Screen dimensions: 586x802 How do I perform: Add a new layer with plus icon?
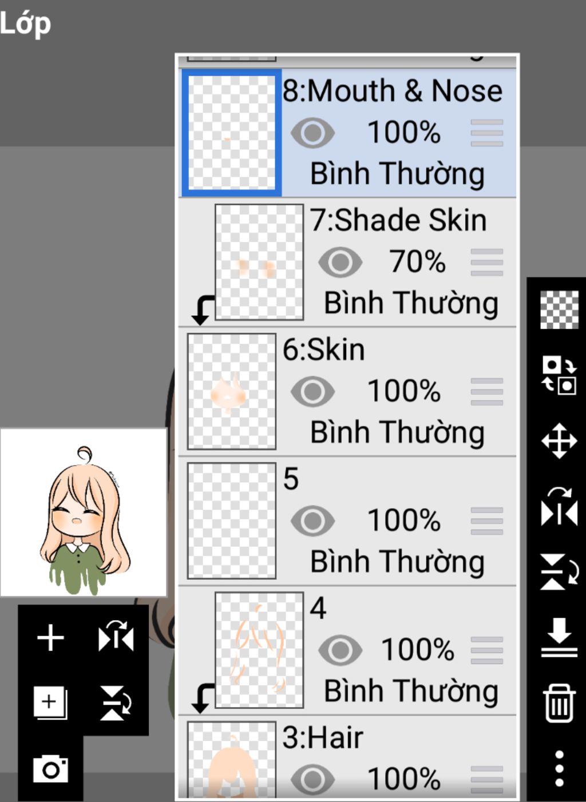(x=50, y=637)
